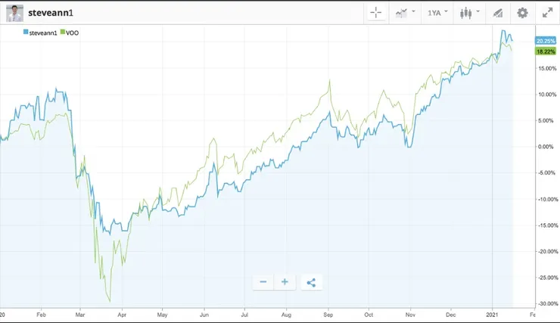Click the 18.22% green value tag
The image size is (560, 323).
545,51
